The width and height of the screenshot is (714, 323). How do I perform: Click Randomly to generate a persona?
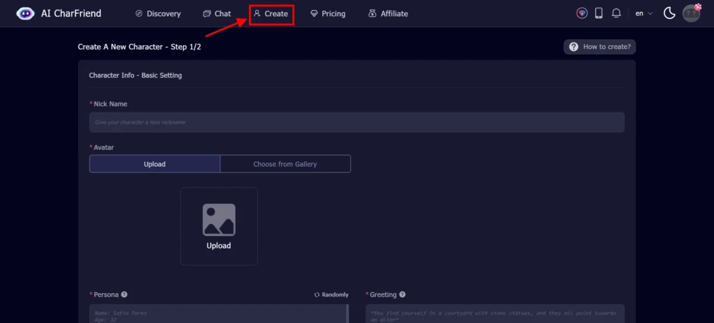point(331,294)
